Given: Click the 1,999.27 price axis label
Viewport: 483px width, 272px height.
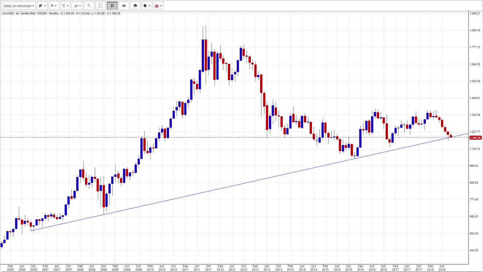Looking at the screenshot, I should click(x=475, y=13).
